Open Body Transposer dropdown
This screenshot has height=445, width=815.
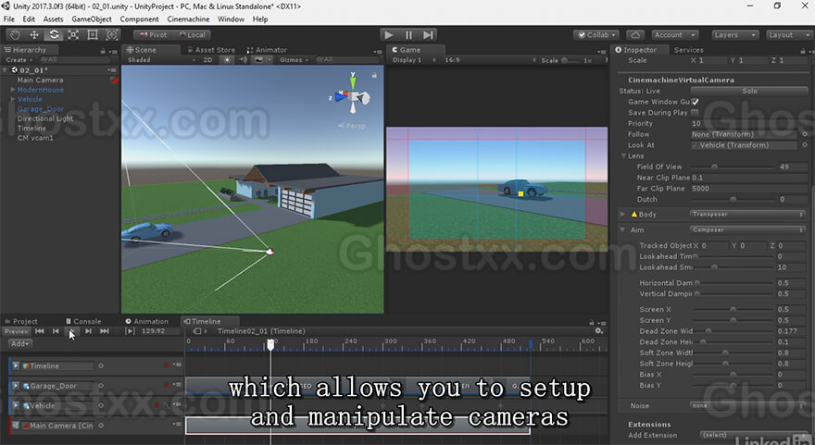[x=748, y=214]
